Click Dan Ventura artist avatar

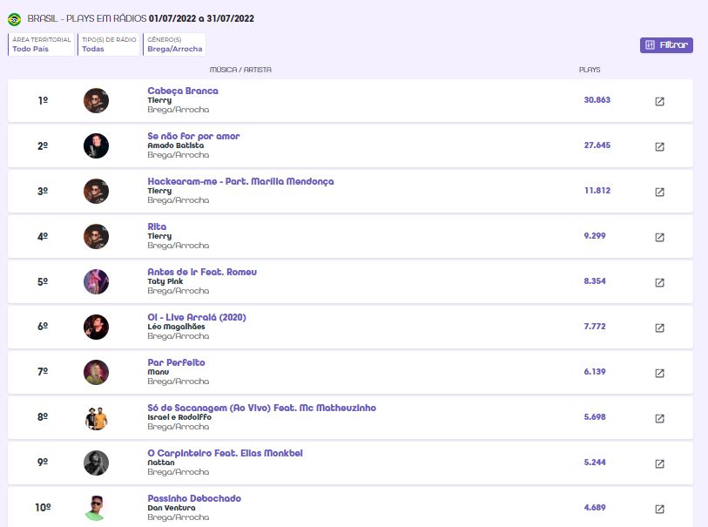(96, 508)
